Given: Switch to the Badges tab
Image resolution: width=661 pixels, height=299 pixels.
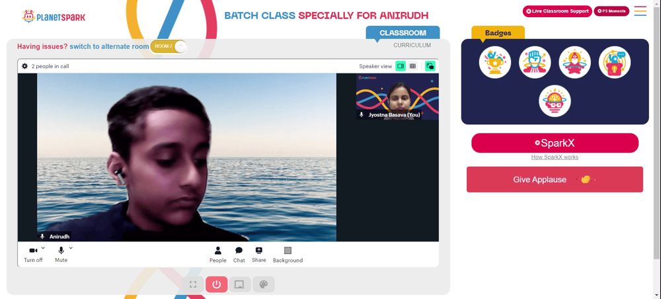Looking at the screenshot, I should click(498, 33).
